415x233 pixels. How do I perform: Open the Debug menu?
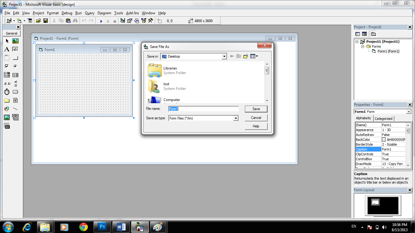pos(67,13)
